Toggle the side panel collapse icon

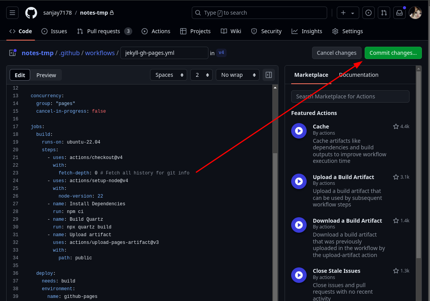tap(269, 75)
